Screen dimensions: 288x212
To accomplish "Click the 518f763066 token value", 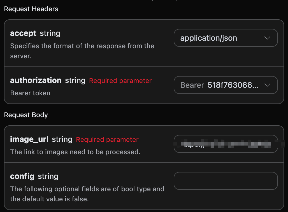I will point(233,85).
